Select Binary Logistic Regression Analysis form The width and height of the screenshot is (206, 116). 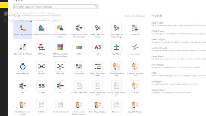click(x=79, y=105)
